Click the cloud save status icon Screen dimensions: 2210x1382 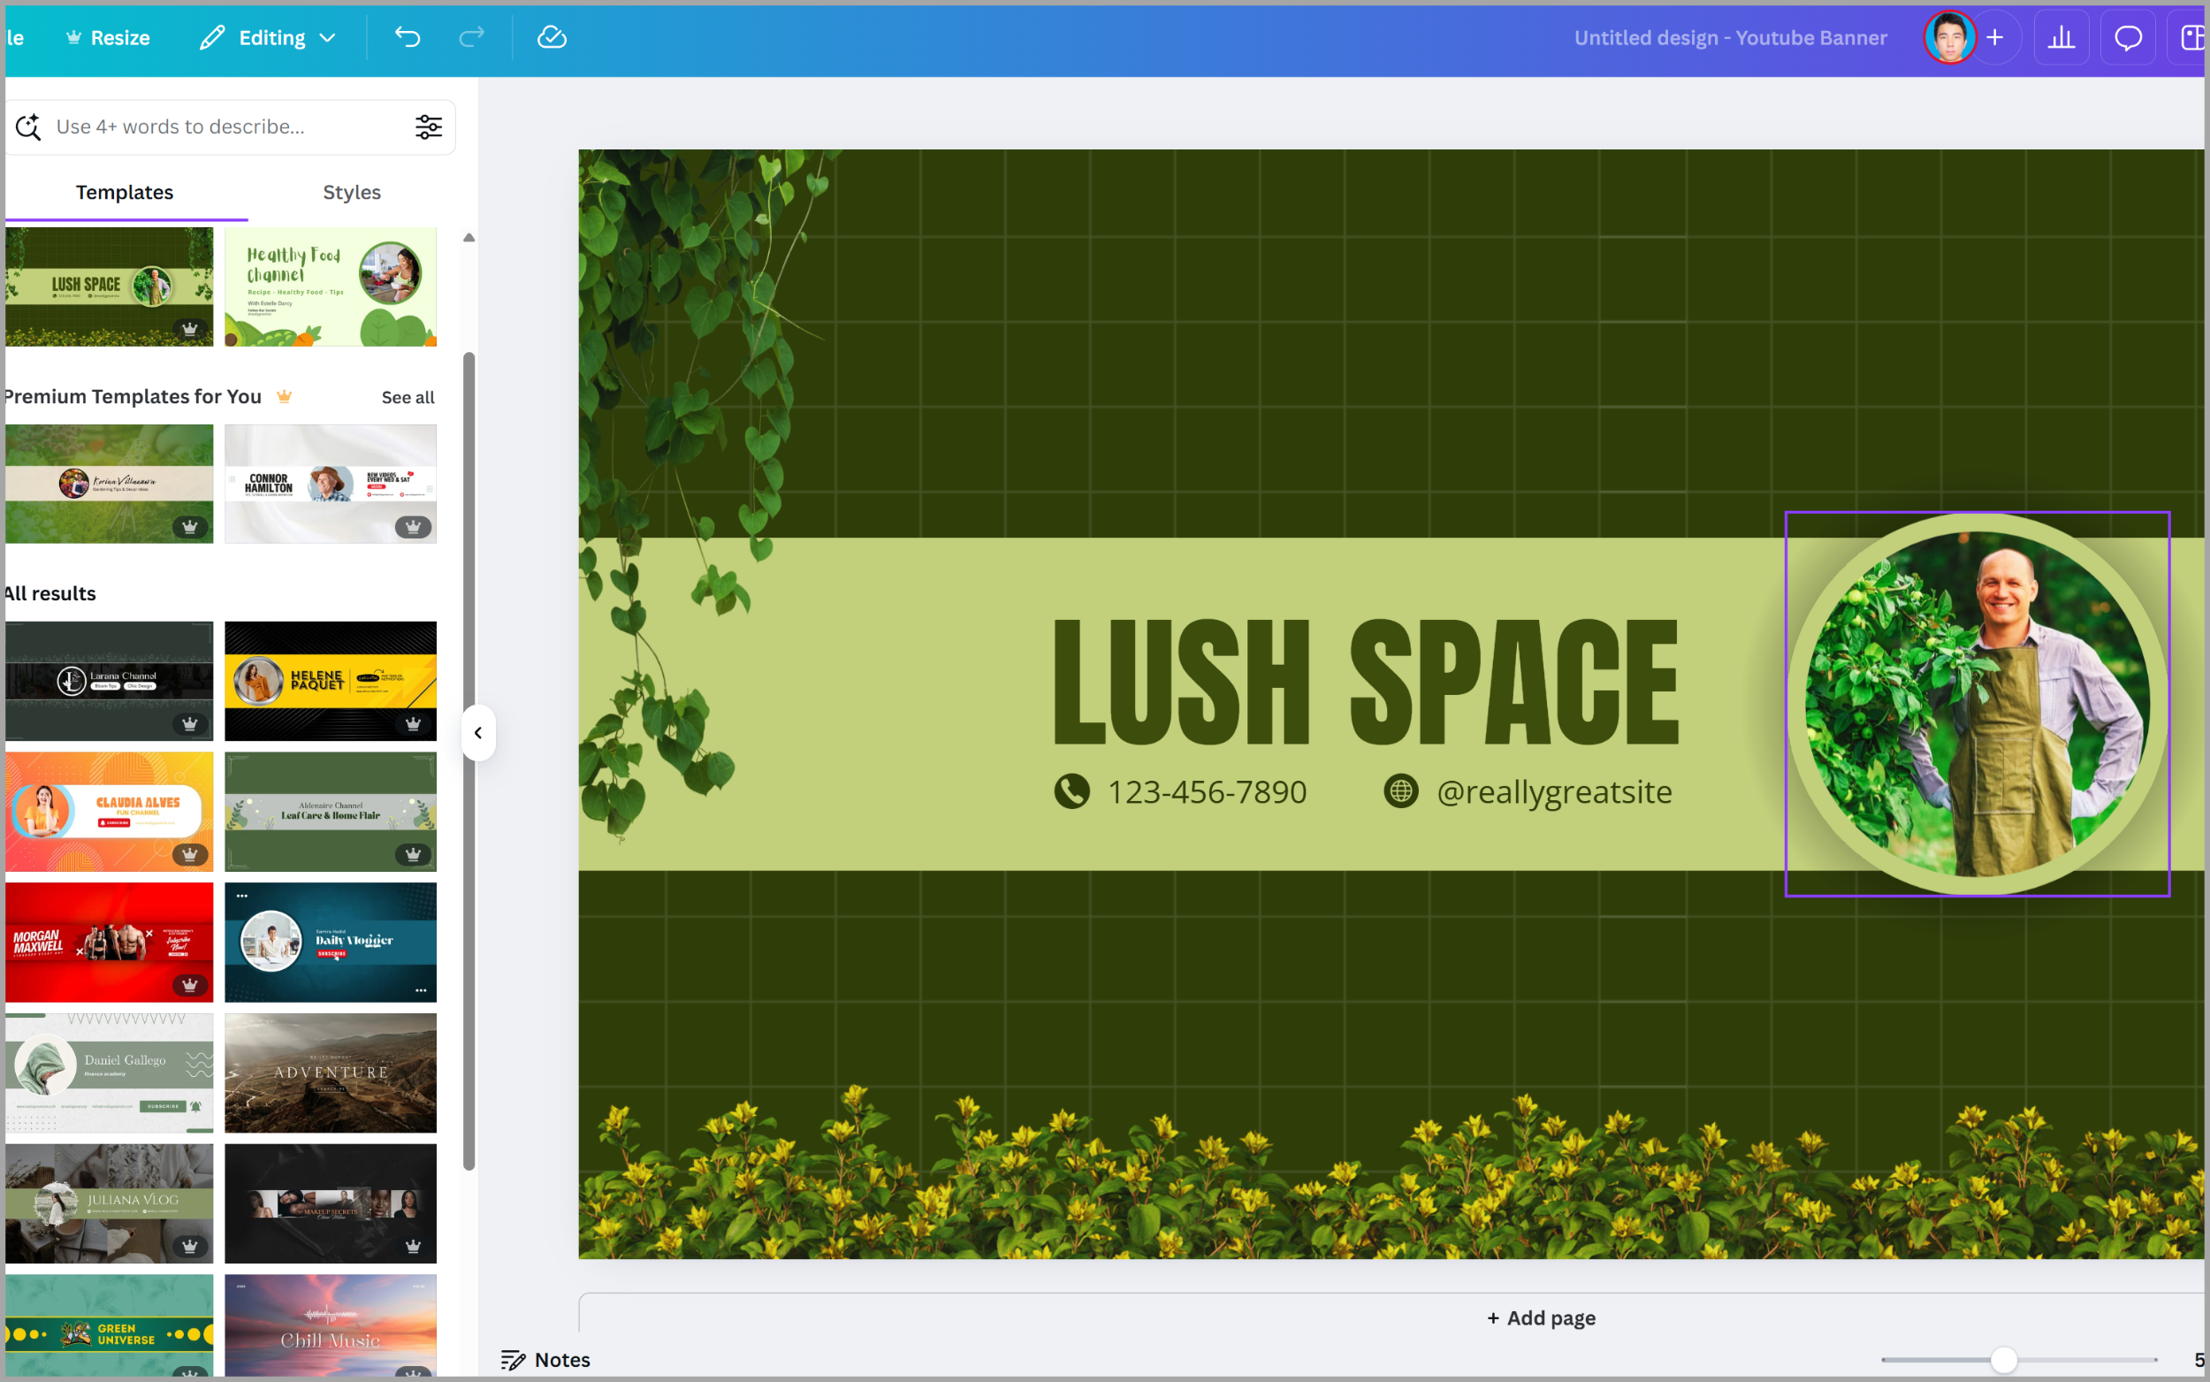[552, 37]
